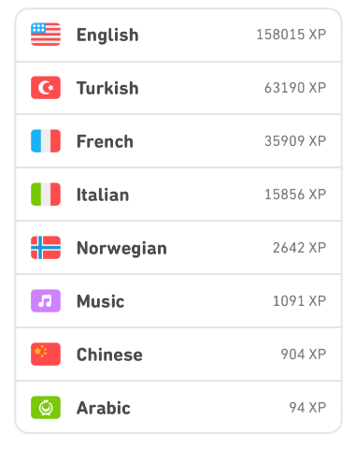Click the French flag icon
The height and width of the screenshot is (449, 356).
click(46, 141)
